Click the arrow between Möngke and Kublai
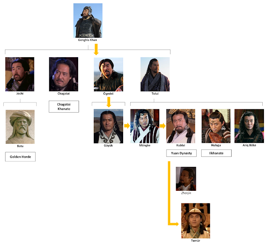The image size is (269, 245). (163, 126)
